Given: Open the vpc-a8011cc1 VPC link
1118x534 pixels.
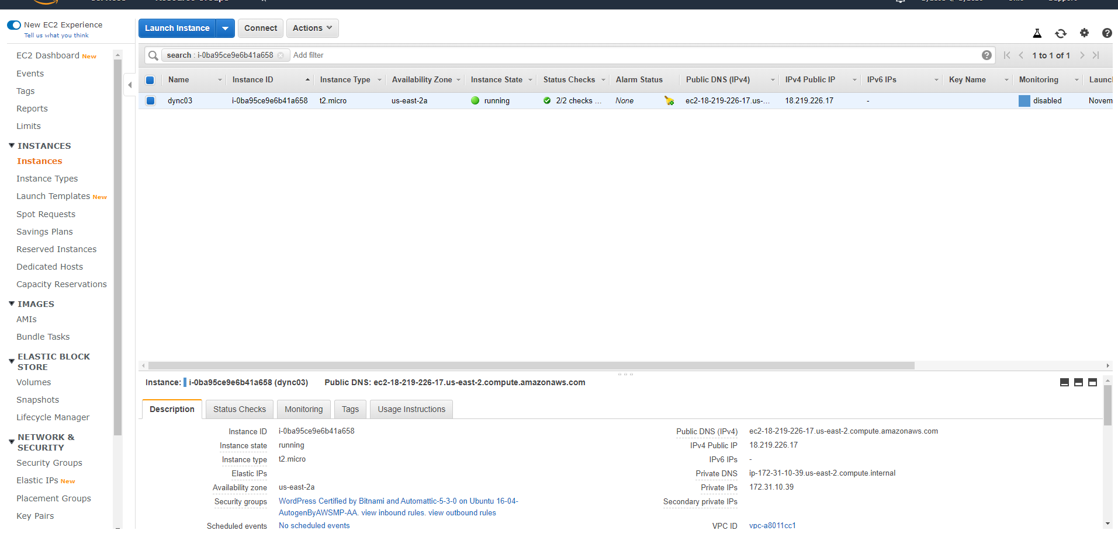Looking at the screenshot, I should pos(772,526).
